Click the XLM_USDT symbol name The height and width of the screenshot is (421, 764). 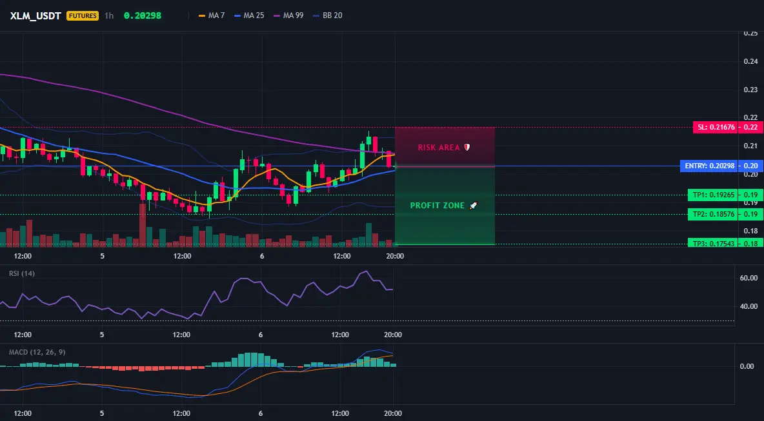click(x=35, y=15)
